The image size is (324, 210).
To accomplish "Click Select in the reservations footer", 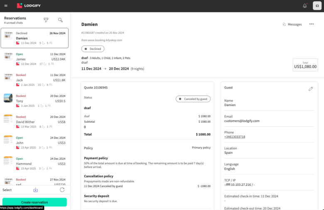I will (7, 190).
